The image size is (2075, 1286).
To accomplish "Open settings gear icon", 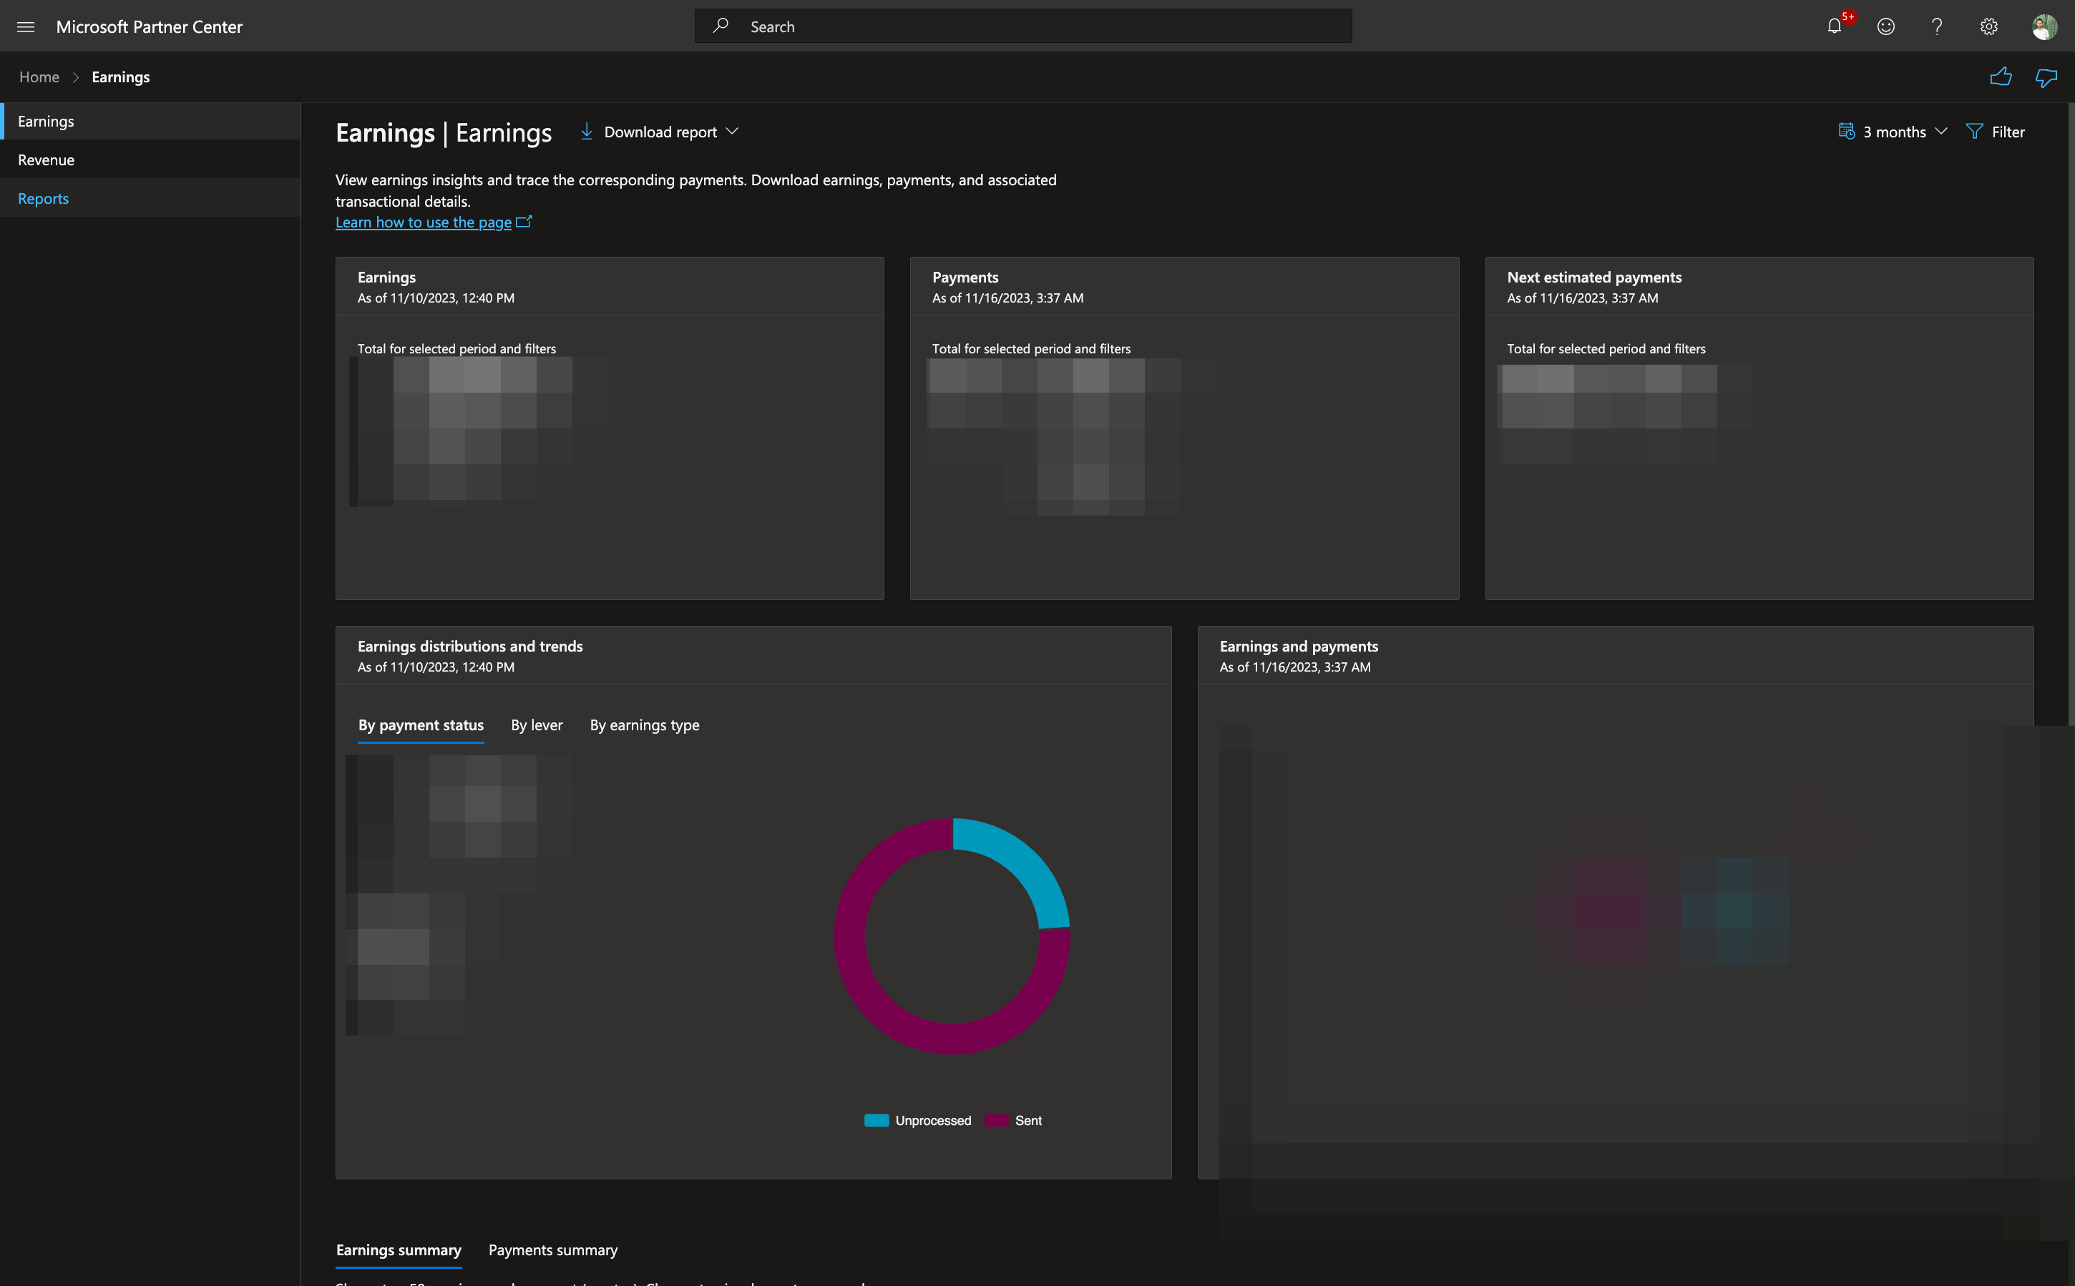I will 1988,26.
